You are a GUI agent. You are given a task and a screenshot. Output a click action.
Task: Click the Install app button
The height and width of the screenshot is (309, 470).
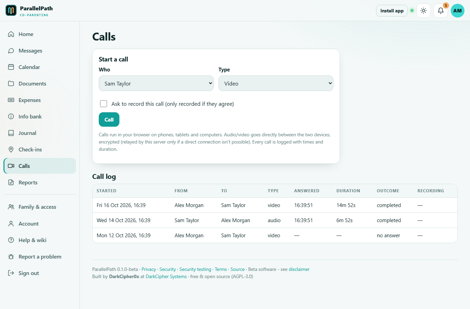tap(392, 11)
